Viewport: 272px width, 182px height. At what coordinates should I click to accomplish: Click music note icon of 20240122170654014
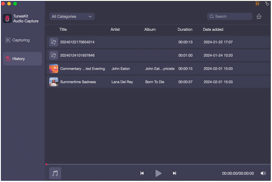(x=54, y=42)
